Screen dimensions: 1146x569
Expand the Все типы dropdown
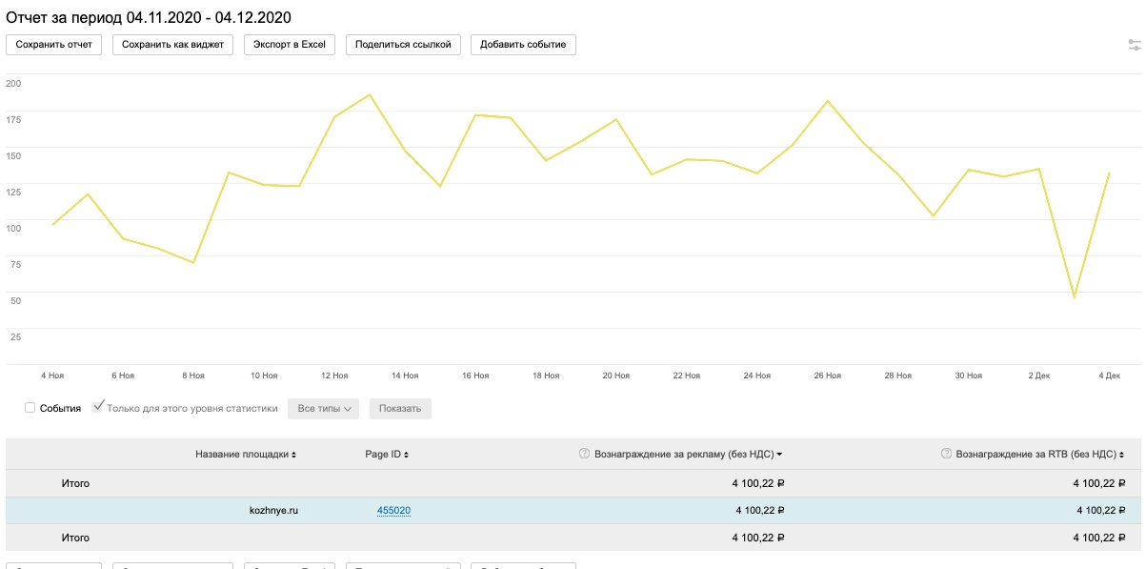323,409
